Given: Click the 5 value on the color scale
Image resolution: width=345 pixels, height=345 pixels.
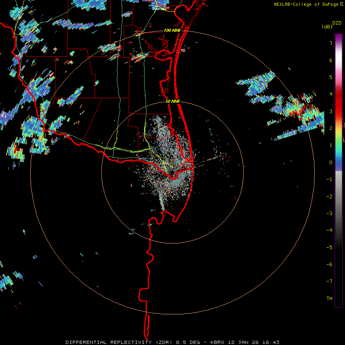Looking at the screenshot, I should tap(331, 77).
